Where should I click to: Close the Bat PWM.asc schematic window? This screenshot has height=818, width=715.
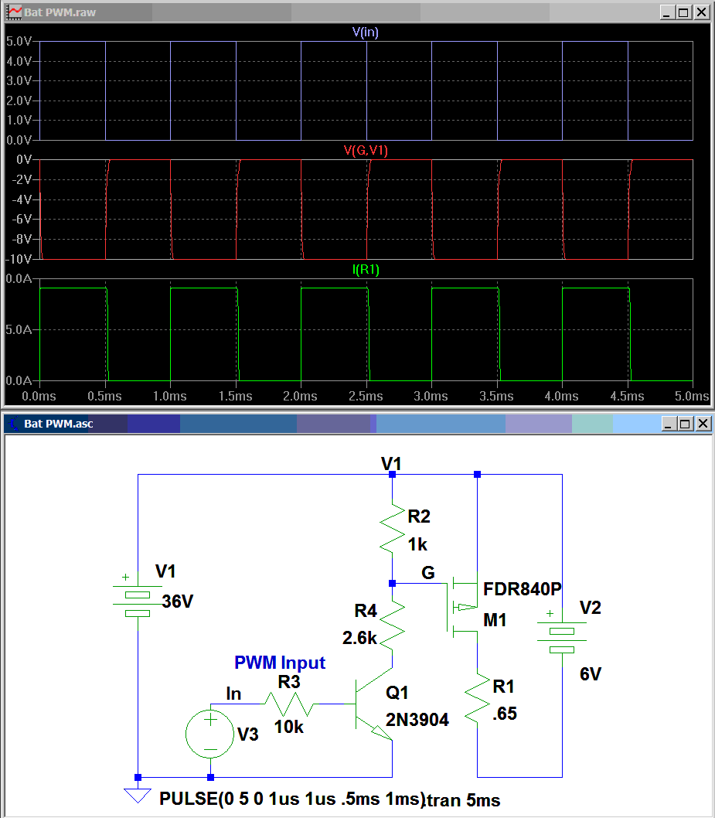point(703,424)
